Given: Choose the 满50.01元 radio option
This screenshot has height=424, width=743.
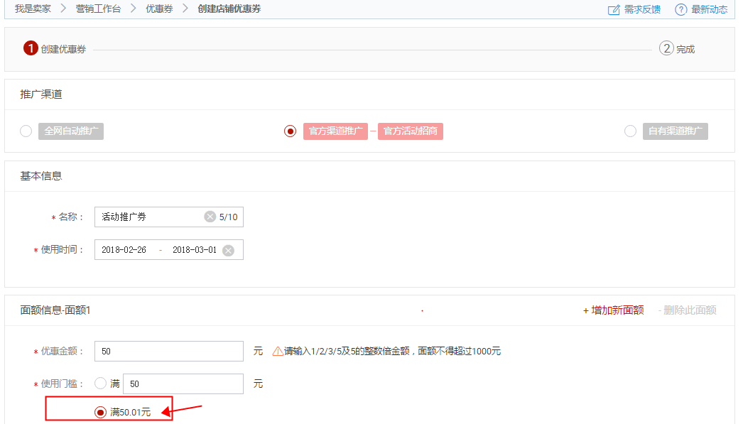Looking at the screenshot, I should 100,412.
